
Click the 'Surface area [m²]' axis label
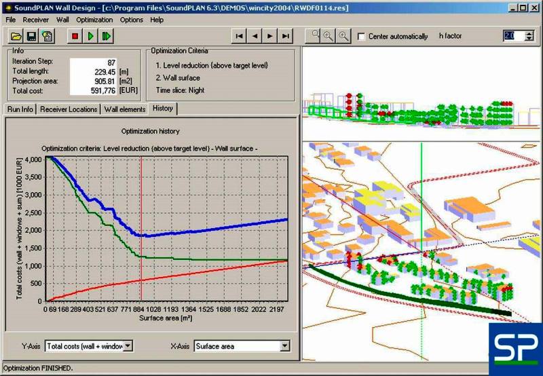click(166, 318)
